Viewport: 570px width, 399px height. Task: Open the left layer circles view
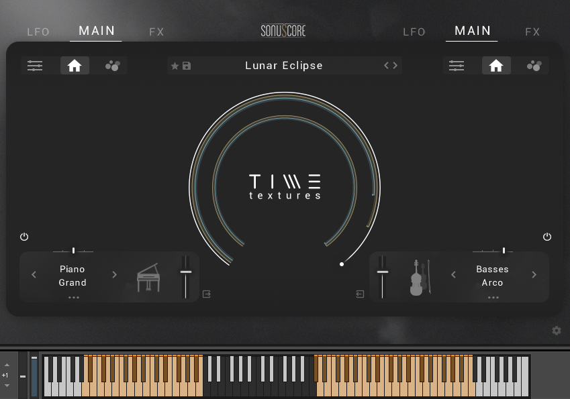[x=113, y=66]
